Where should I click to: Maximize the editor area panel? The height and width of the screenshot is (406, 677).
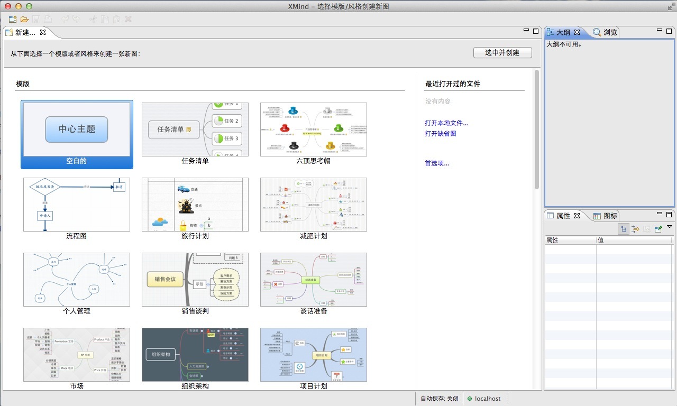(536, 31)
